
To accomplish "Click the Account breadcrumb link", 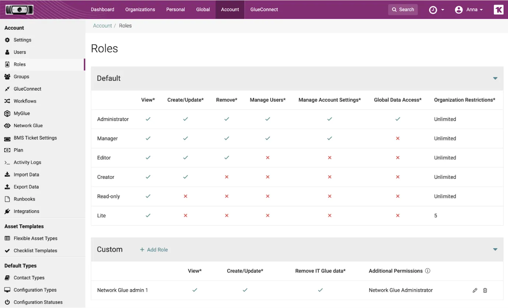I will 102,26.
